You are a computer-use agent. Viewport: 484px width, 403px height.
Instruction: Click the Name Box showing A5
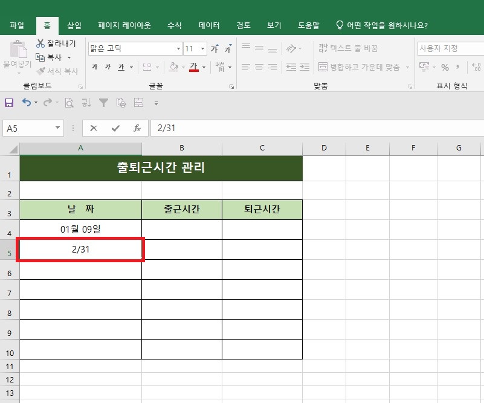[x=33, y=128]
